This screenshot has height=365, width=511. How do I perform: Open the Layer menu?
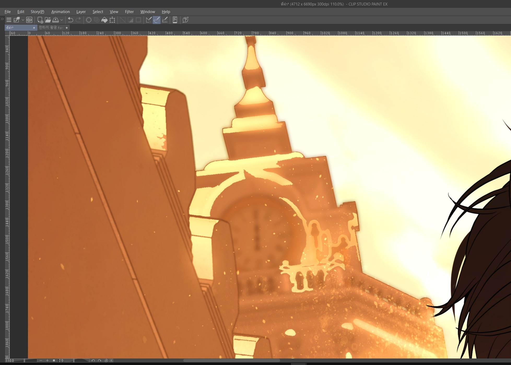click(x=81, y=12)
